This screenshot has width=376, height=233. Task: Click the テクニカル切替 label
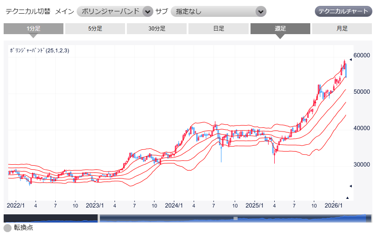pyautogui.click(x=28, y=11)
